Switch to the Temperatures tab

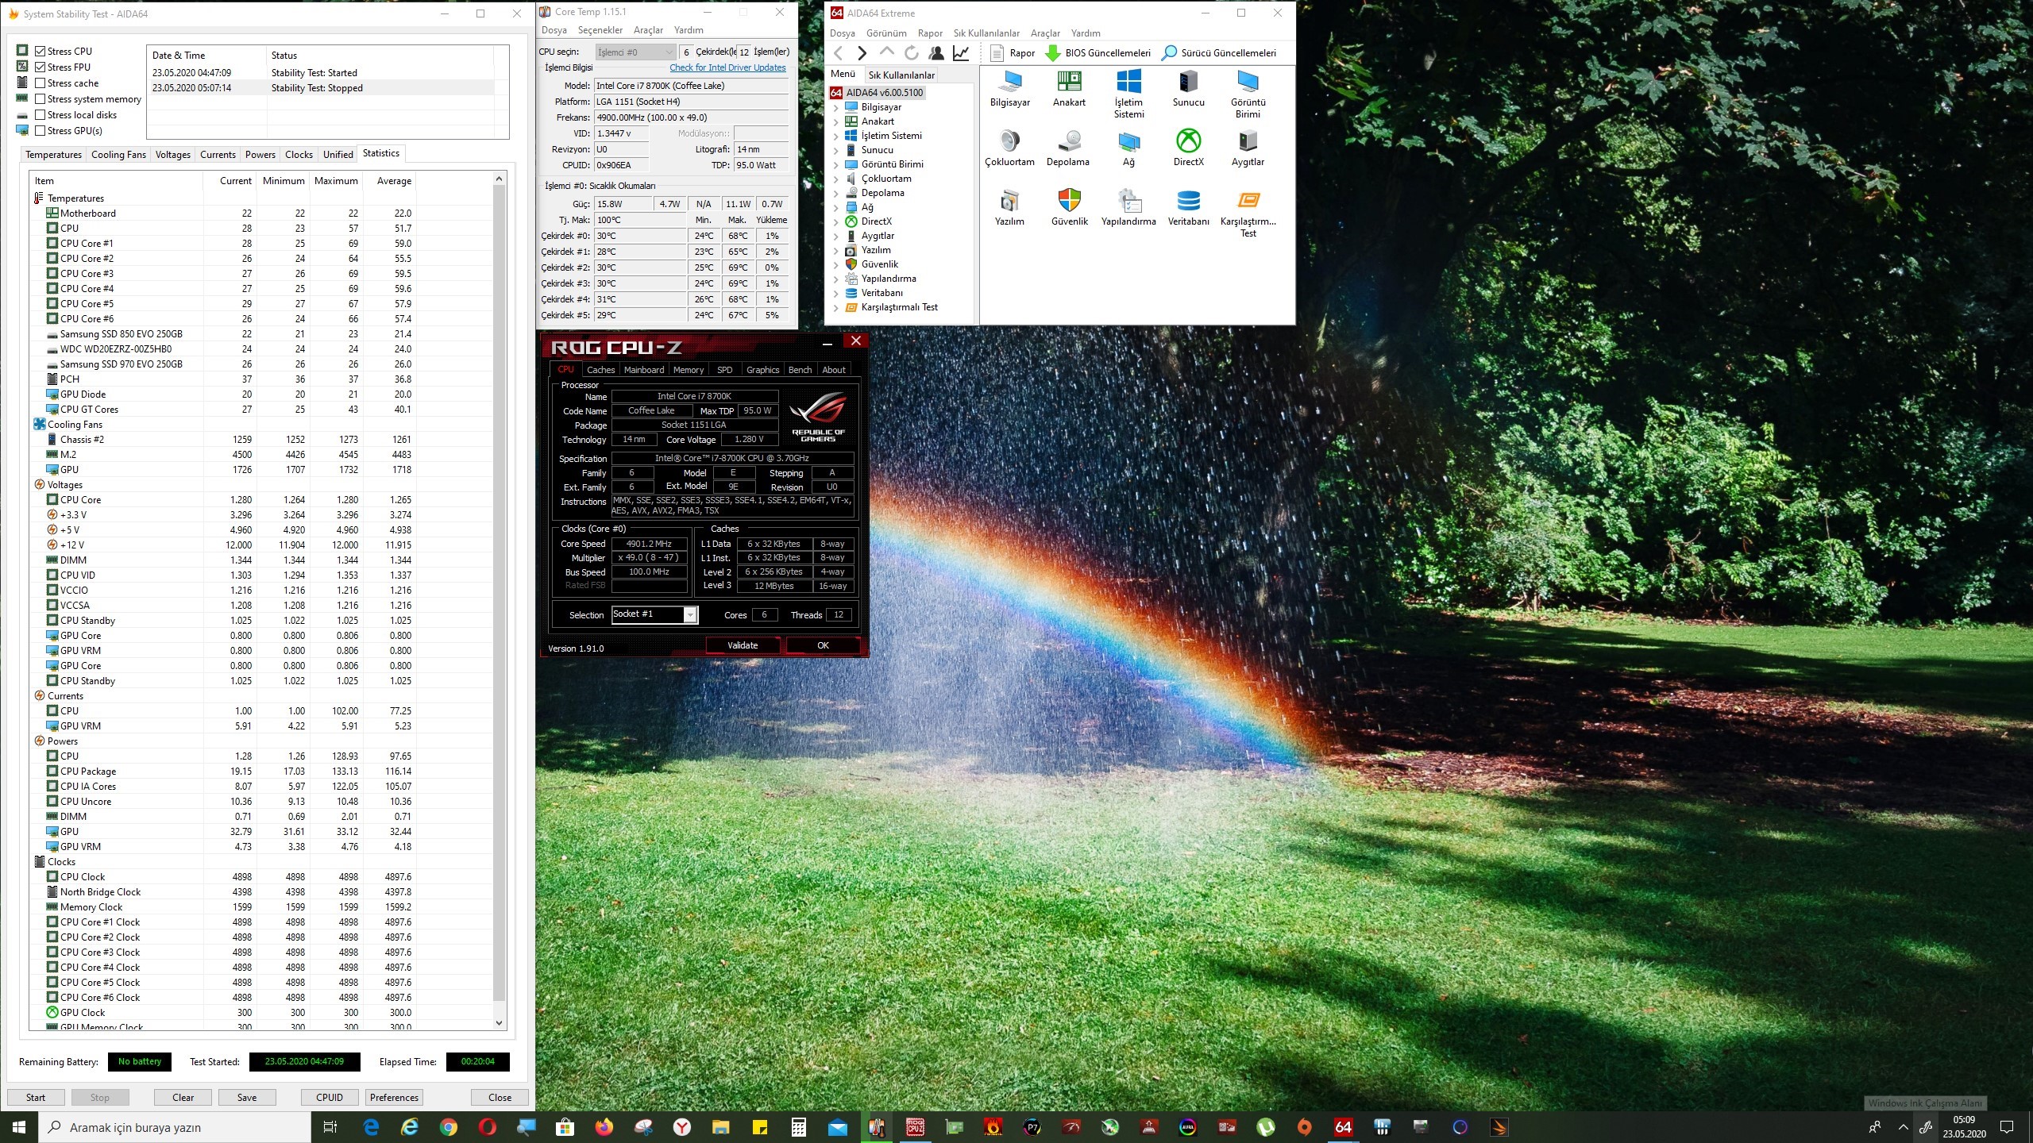point(53,155)
